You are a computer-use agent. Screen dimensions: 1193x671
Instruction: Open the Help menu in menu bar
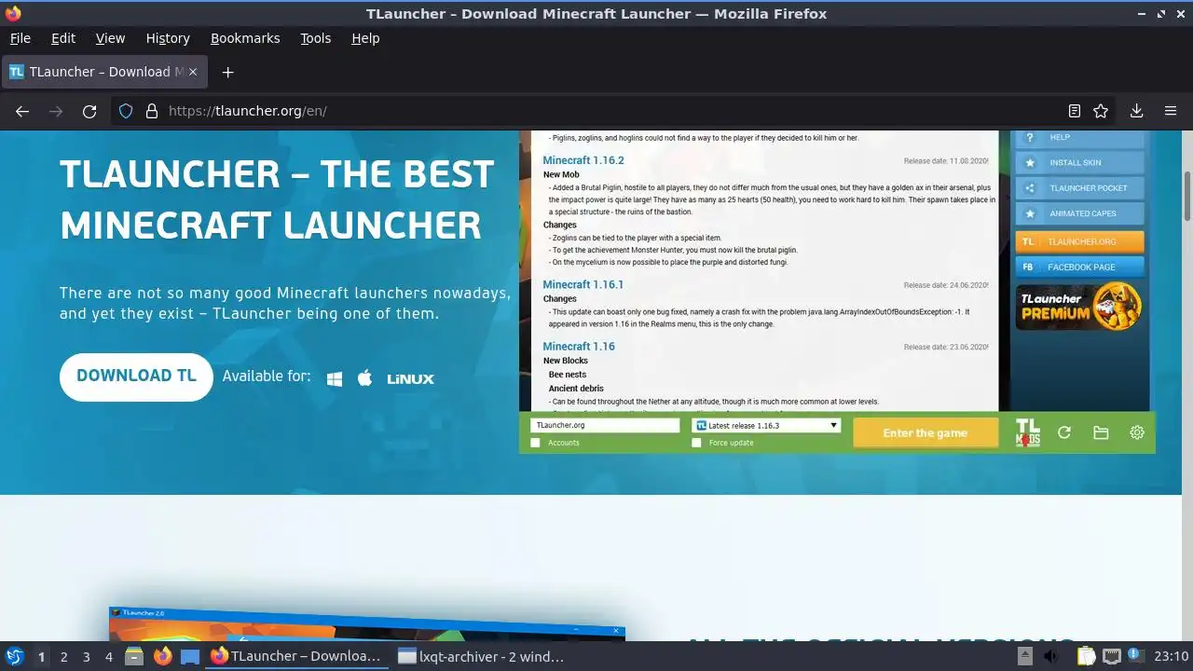(365, 38)
